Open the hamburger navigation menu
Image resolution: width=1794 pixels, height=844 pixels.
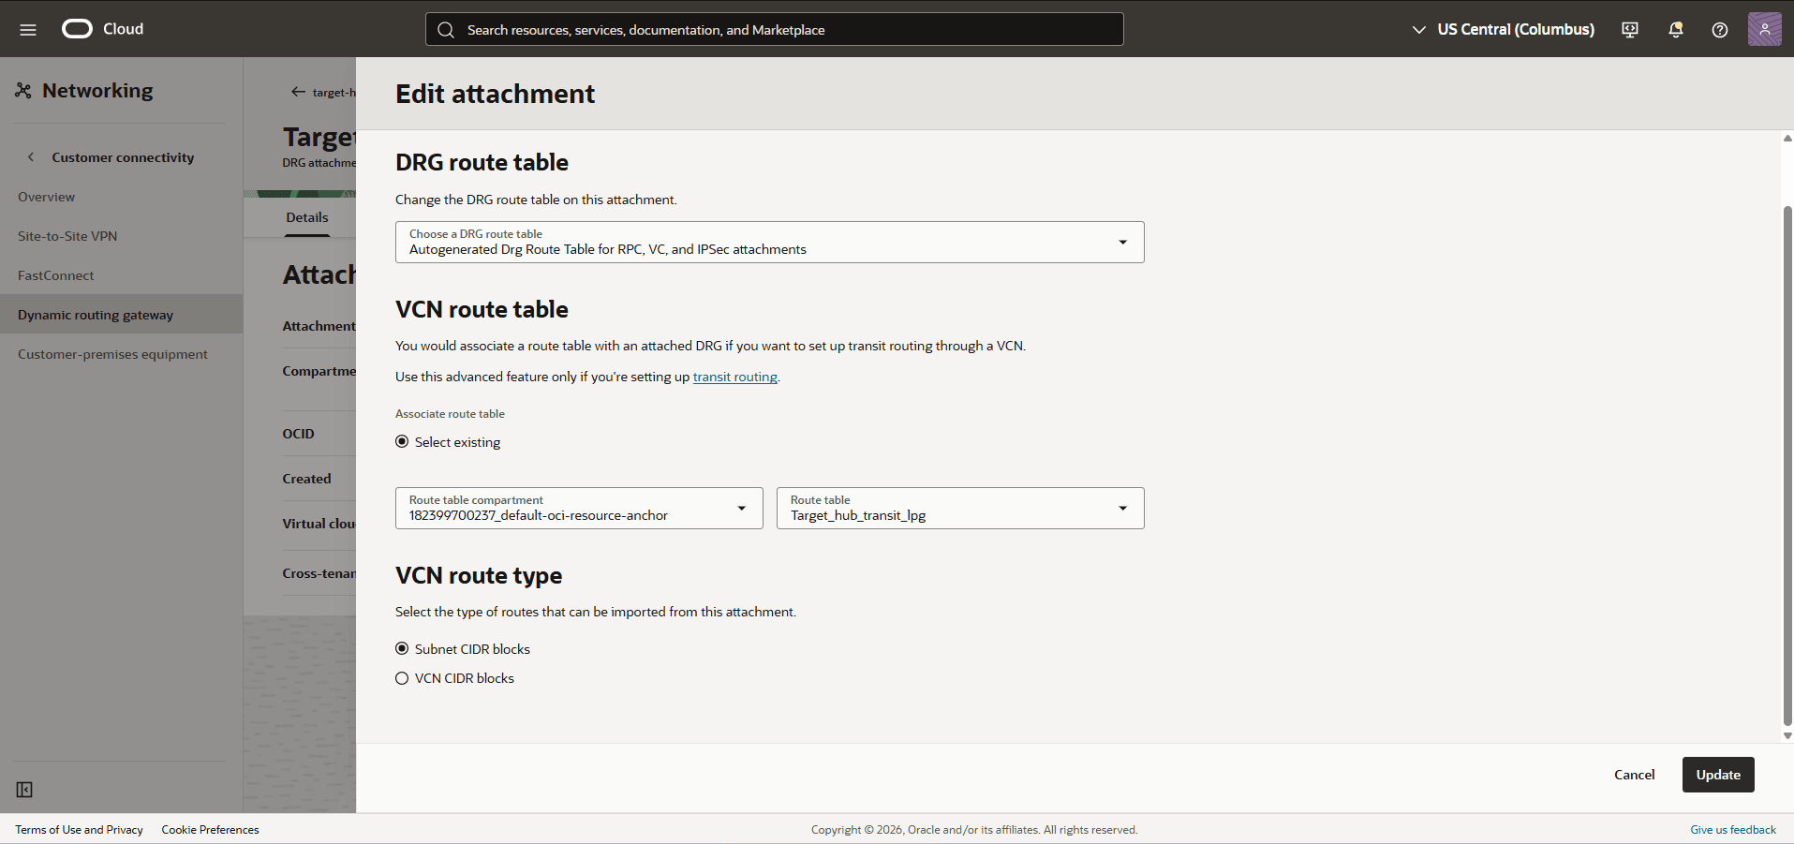pos(28,29)
